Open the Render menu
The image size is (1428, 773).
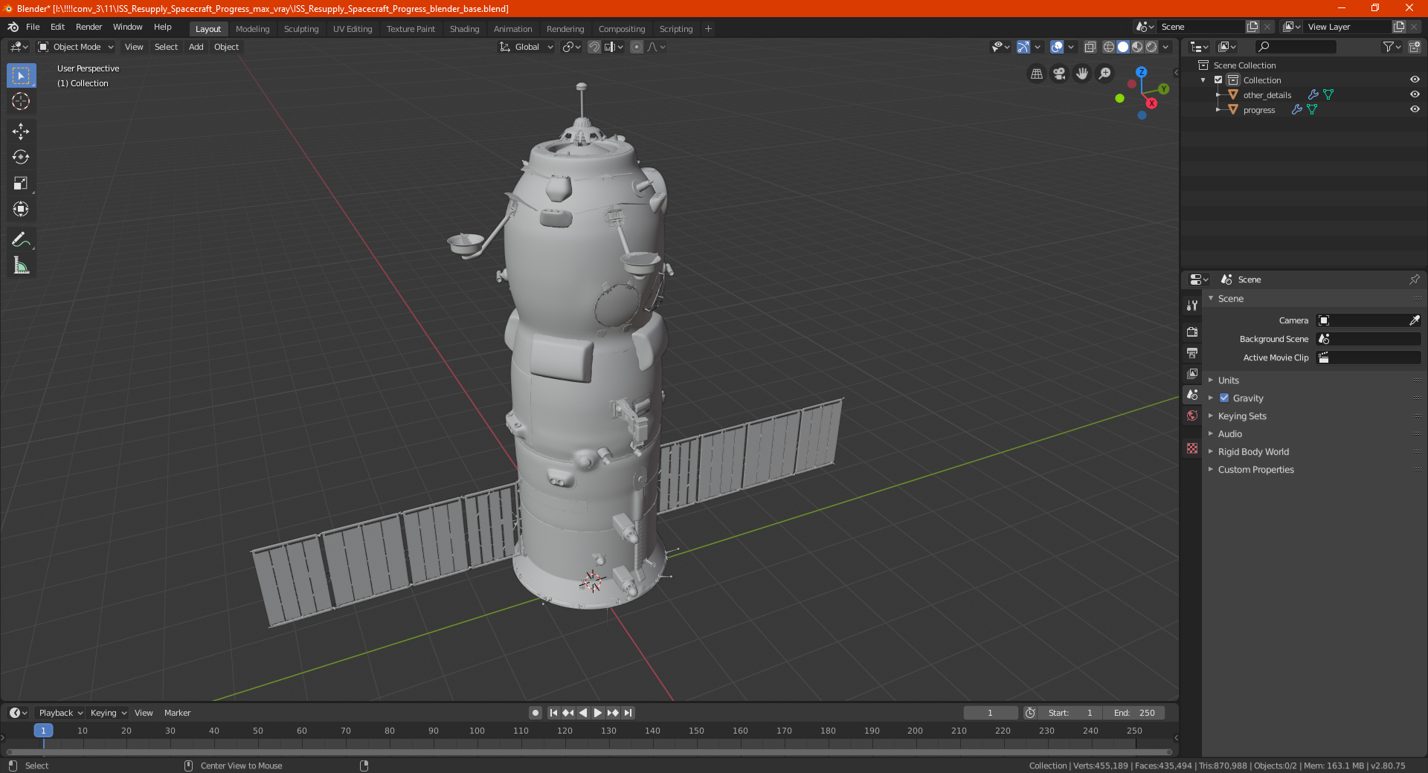[x=89, y=27]
